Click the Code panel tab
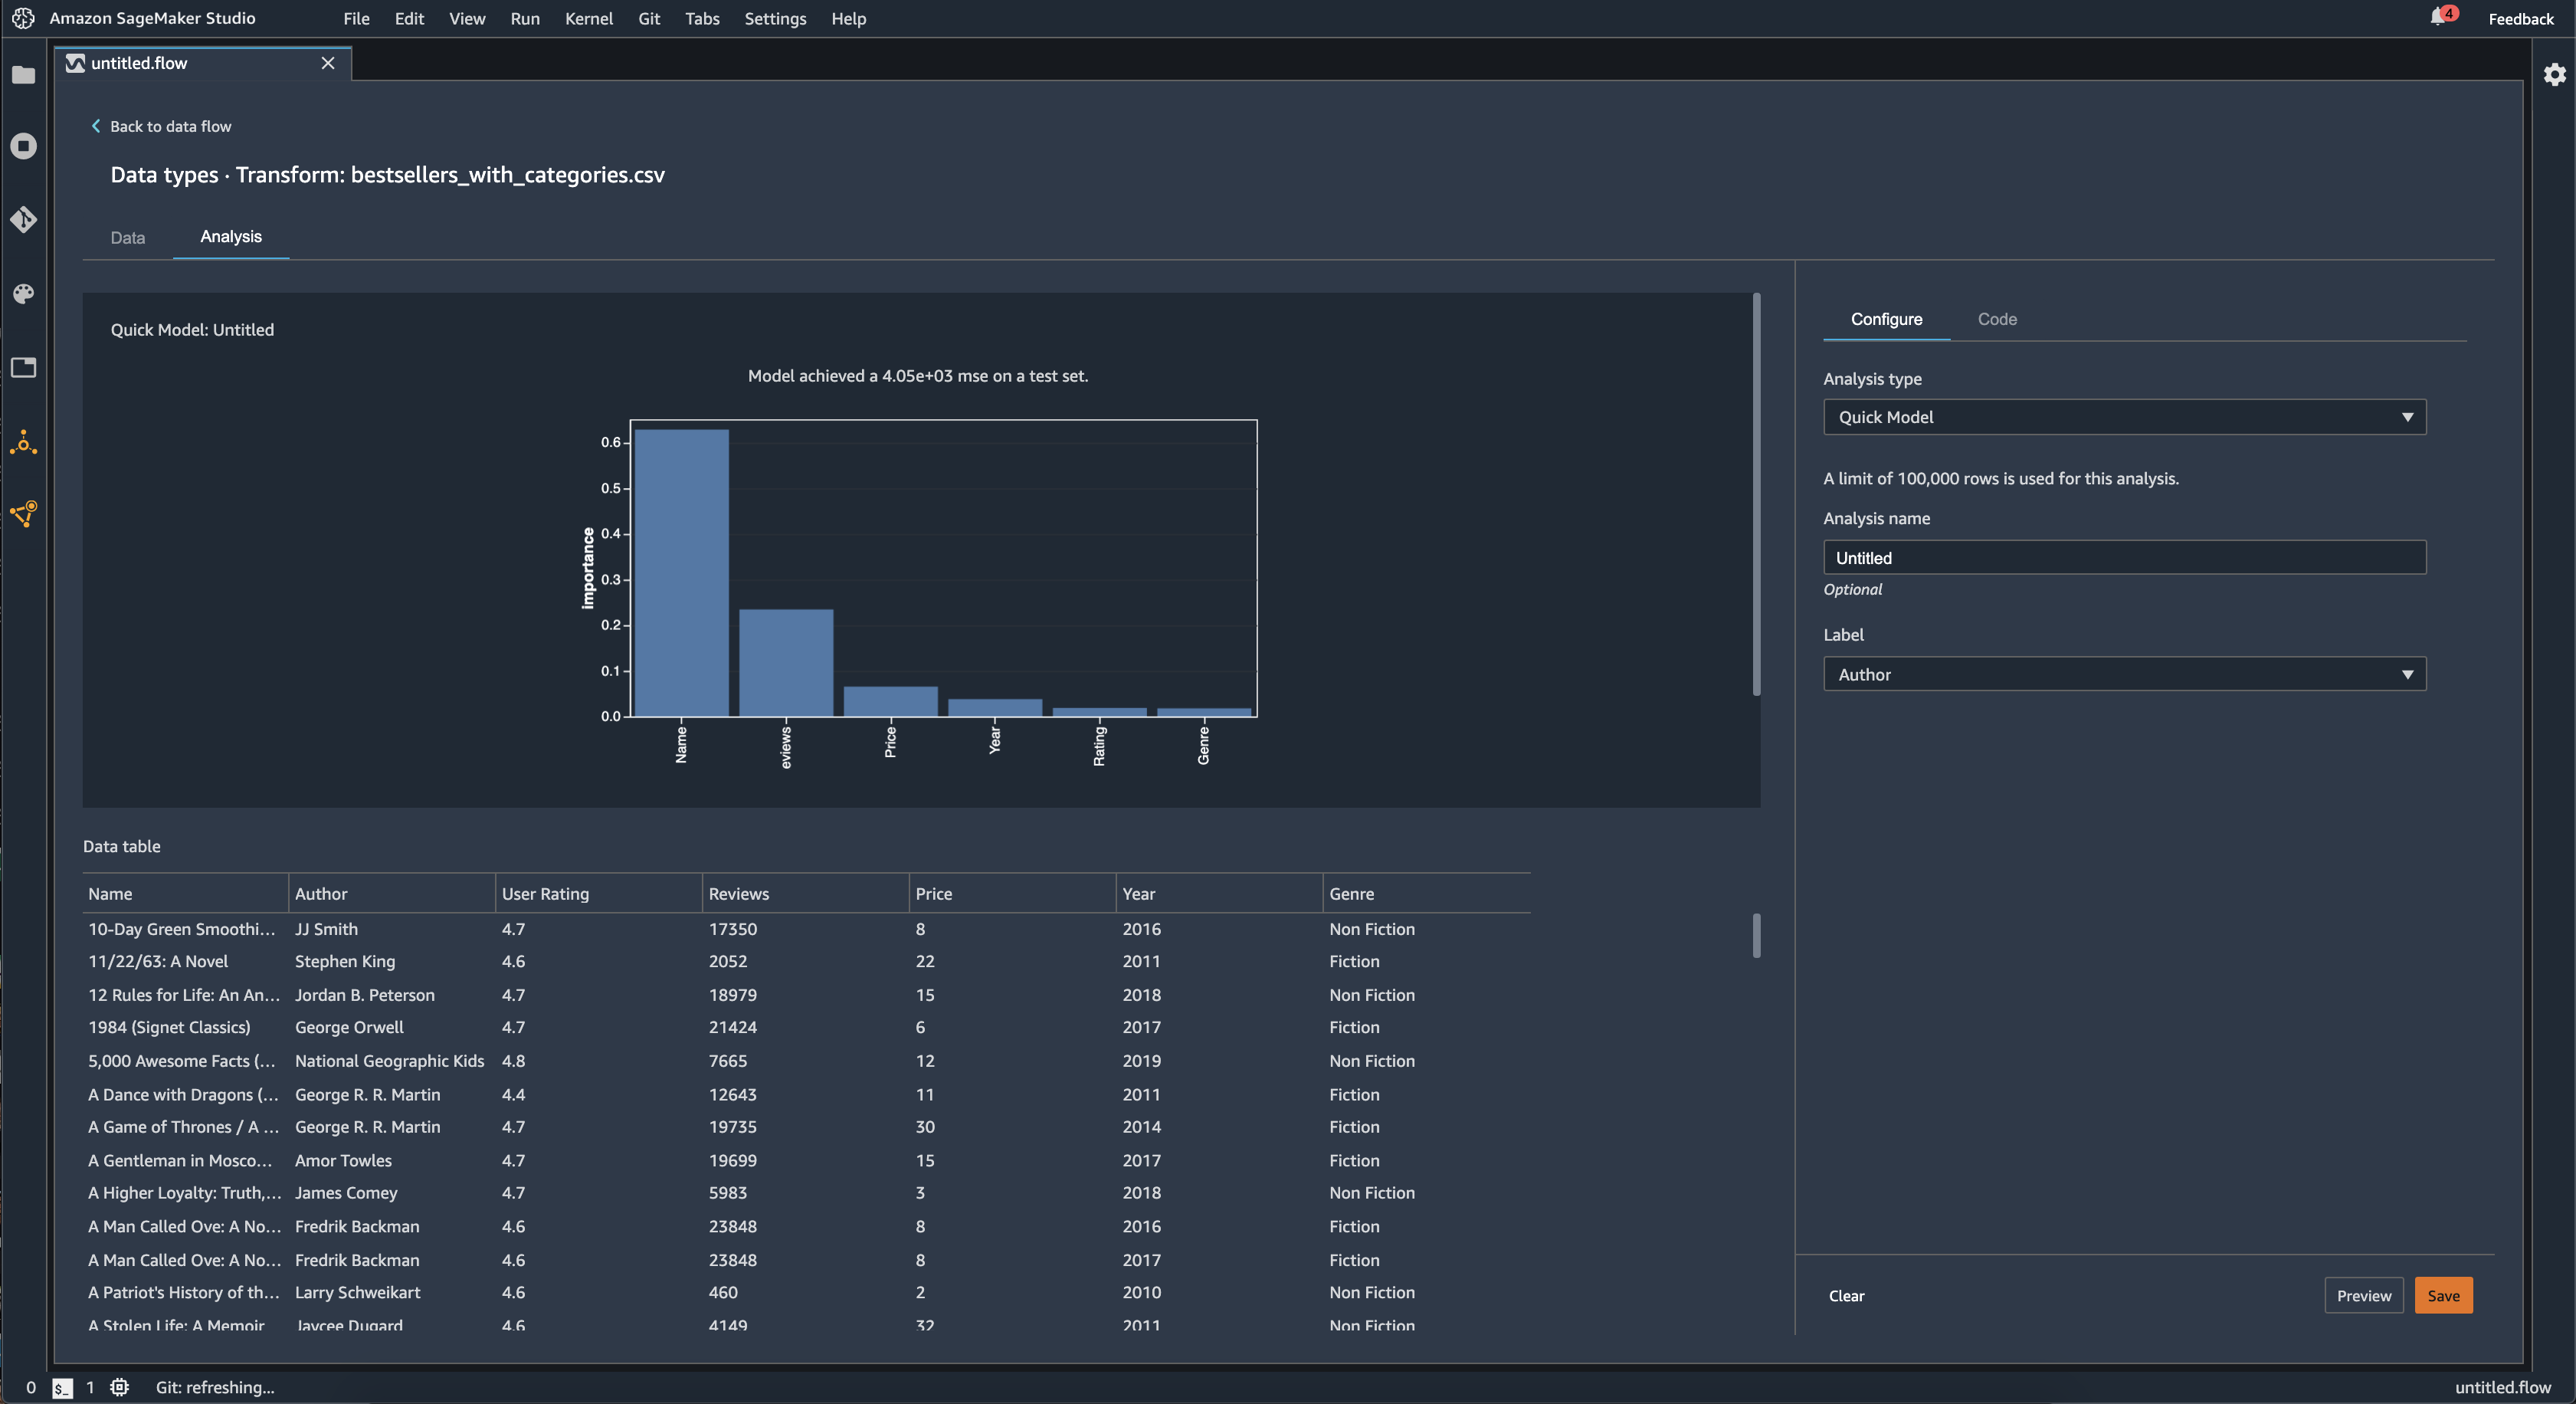Screen dimensions: 2576x1404 (x=1998, y=318)
